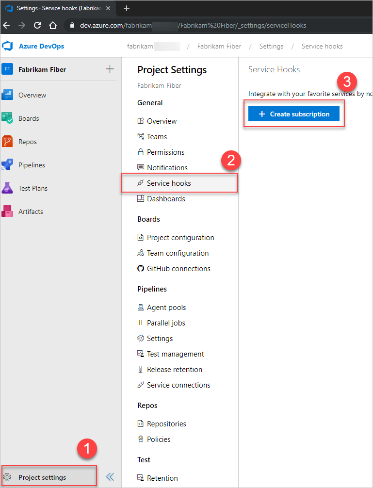Click the Create subscription button
Image resolution: width=373 pixels, height=488 pixels.
coord(293,113)
